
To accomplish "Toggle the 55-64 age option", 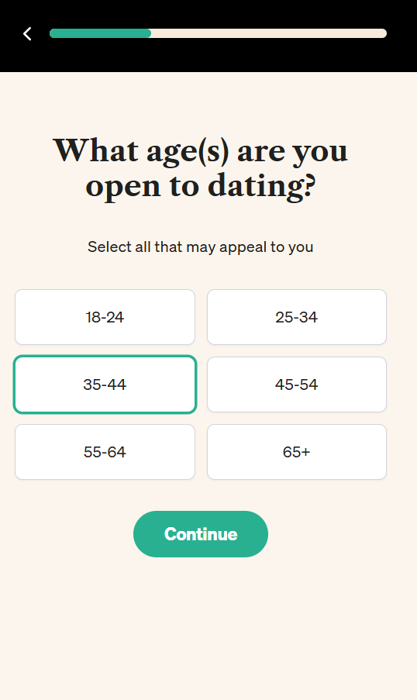I will click(105, 452).
